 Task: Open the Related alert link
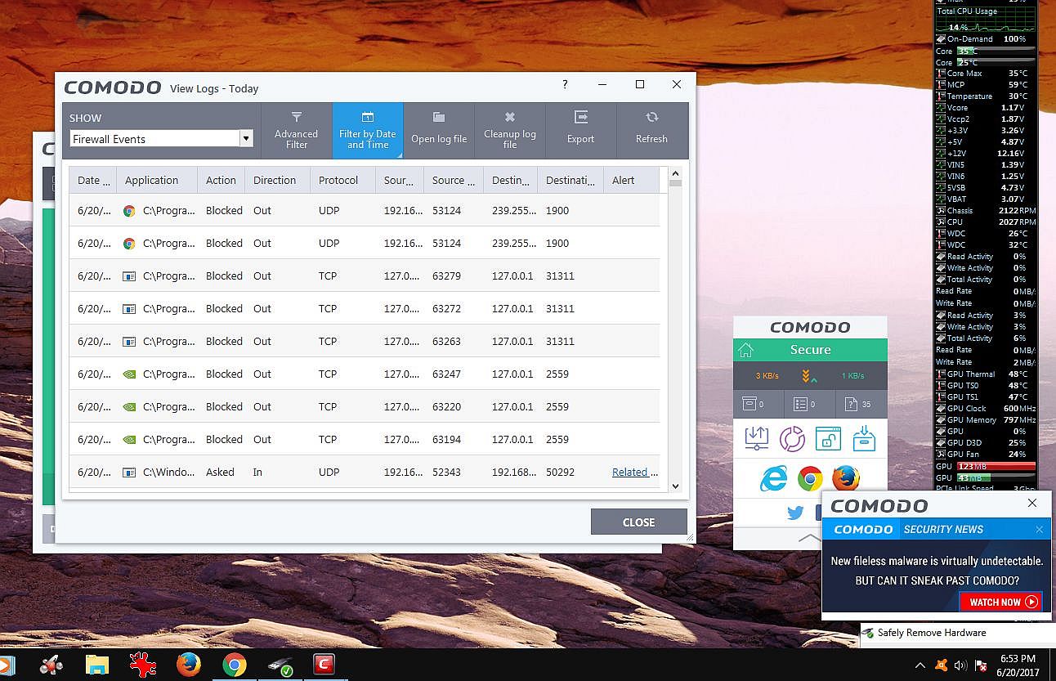(634, 472)
